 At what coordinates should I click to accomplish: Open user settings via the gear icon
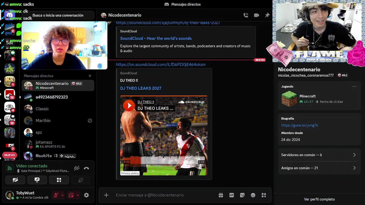[x=86, y=195]
